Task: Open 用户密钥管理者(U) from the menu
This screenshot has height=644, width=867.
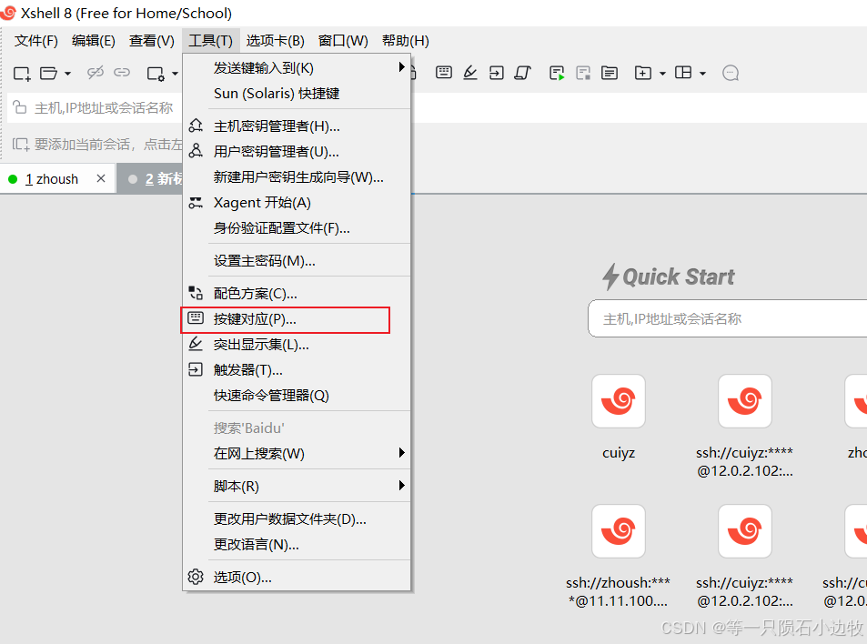Action: coord(297,152)
